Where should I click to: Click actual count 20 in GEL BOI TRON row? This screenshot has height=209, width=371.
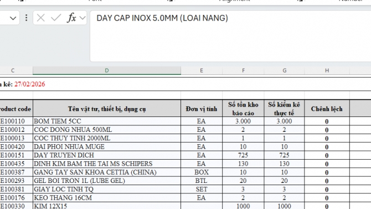point(284,181)
